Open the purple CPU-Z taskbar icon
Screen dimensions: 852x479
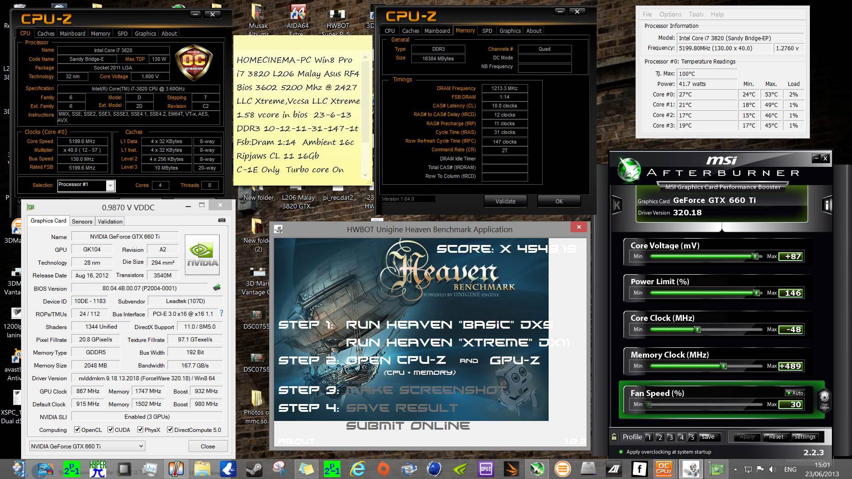coord(485,468)
